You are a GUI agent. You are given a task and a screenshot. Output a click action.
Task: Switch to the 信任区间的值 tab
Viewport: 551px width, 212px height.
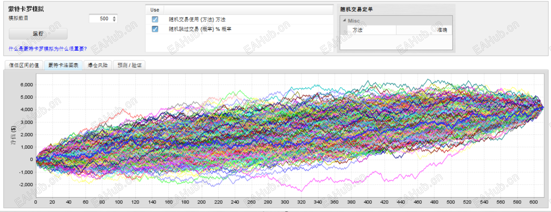pos(24,65)
